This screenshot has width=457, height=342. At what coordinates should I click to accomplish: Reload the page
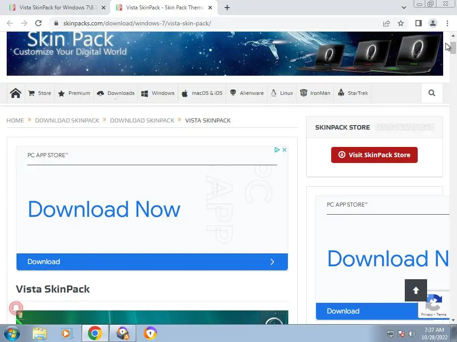tap(38, 23)
